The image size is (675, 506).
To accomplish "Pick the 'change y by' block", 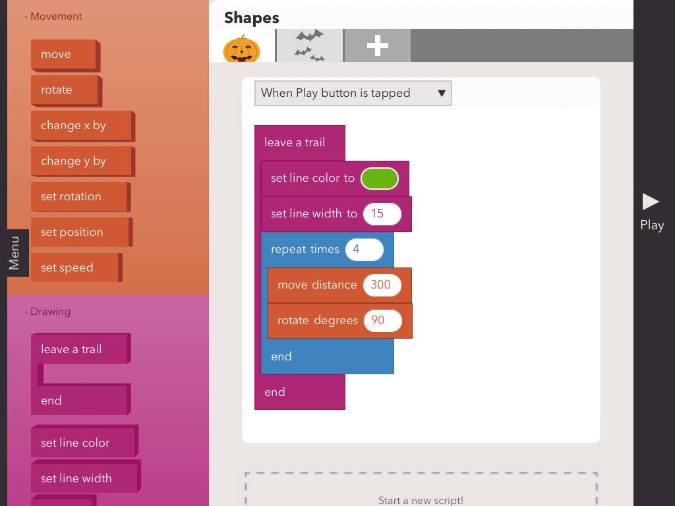I will [x=82, y=161].
